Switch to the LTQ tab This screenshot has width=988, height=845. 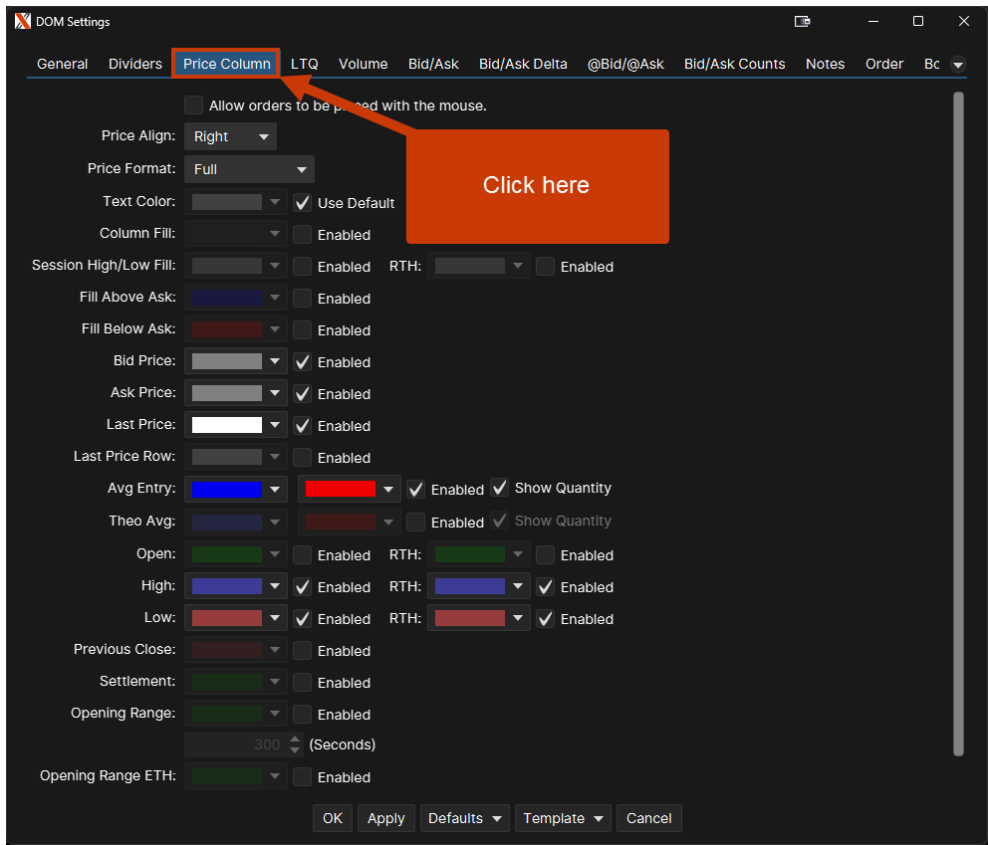pyautogui.click(x=305, y=64)
